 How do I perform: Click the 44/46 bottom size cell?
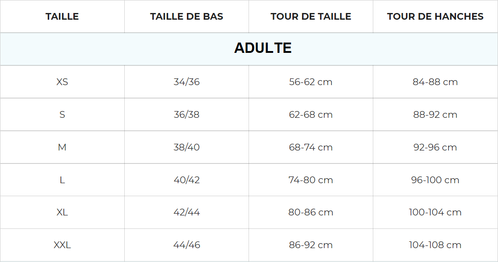(x=186, y=245)
